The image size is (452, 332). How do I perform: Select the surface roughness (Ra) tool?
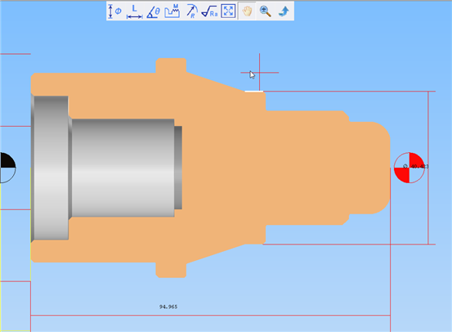(x=209, y=11)
